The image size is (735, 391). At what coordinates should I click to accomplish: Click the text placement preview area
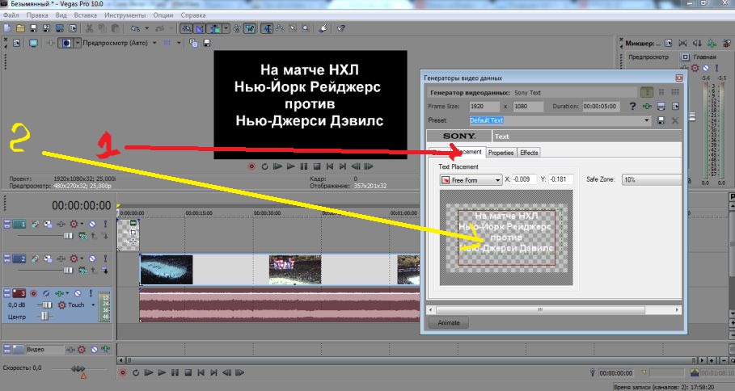(x=506, y=238)
